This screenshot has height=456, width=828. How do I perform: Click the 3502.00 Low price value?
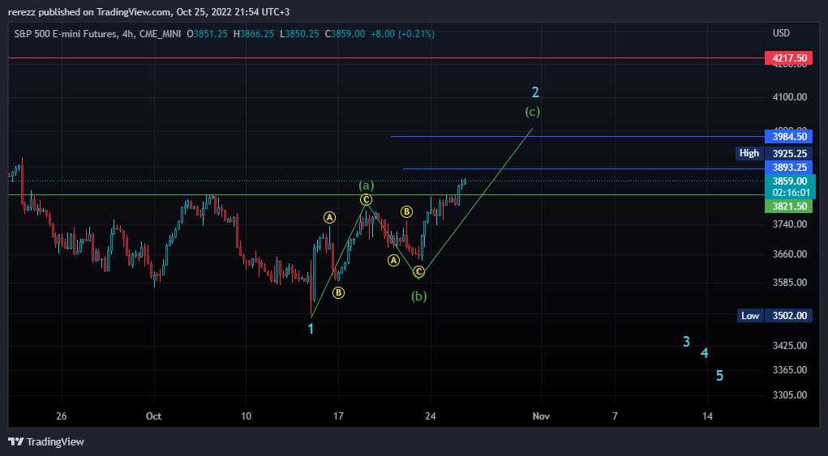[789, 316]
